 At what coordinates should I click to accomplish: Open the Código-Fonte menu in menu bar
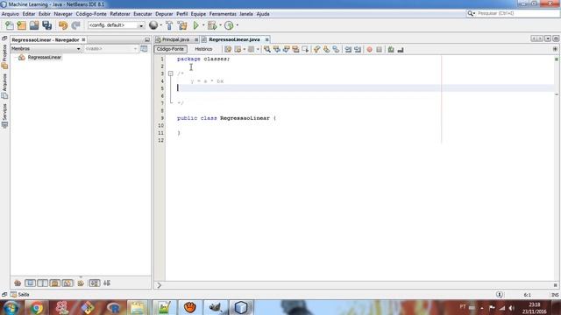[91, 14]
